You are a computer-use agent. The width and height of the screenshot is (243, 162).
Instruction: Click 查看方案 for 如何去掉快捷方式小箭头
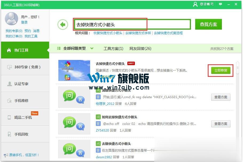click(221, 124)
